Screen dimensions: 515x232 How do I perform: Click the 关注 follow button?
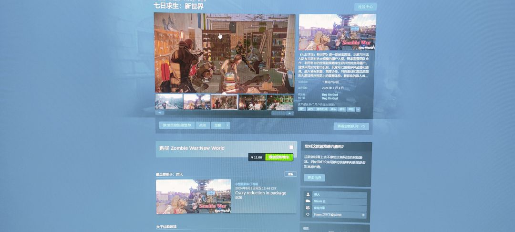(203, 125)
